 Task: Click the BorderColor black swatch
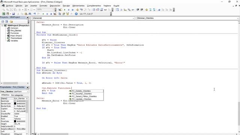click(15, 103)
